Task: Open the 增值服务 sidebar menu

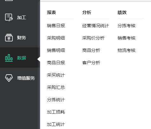Action: (20, 78)
